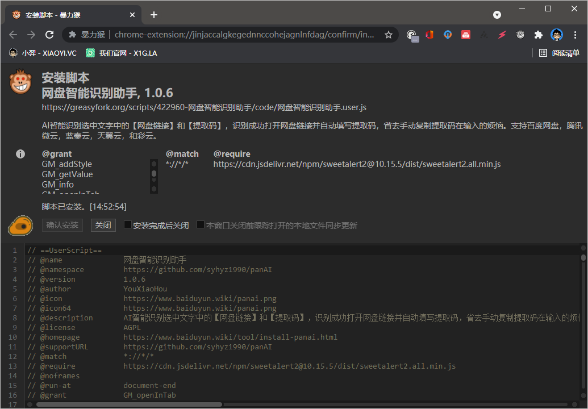The width and height of the screenshot is (588, 409).
Task: Click the 关闭 button
Action: coord(103,225)
